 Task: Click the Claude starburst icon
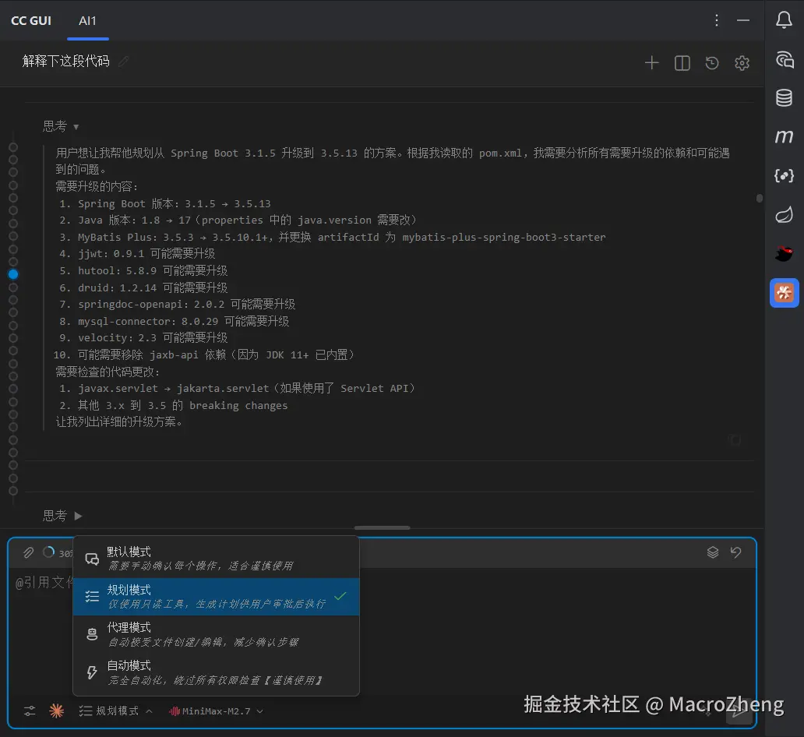(56, 711)
